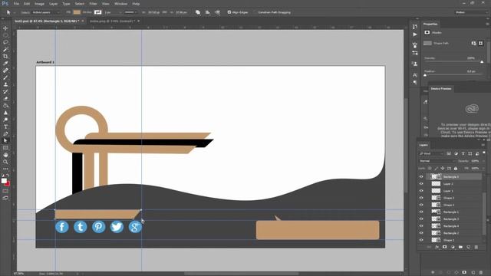The width and height of the screenshot is (491, 276).
Task: Select the History Brush tool
Action: point(5,92)
